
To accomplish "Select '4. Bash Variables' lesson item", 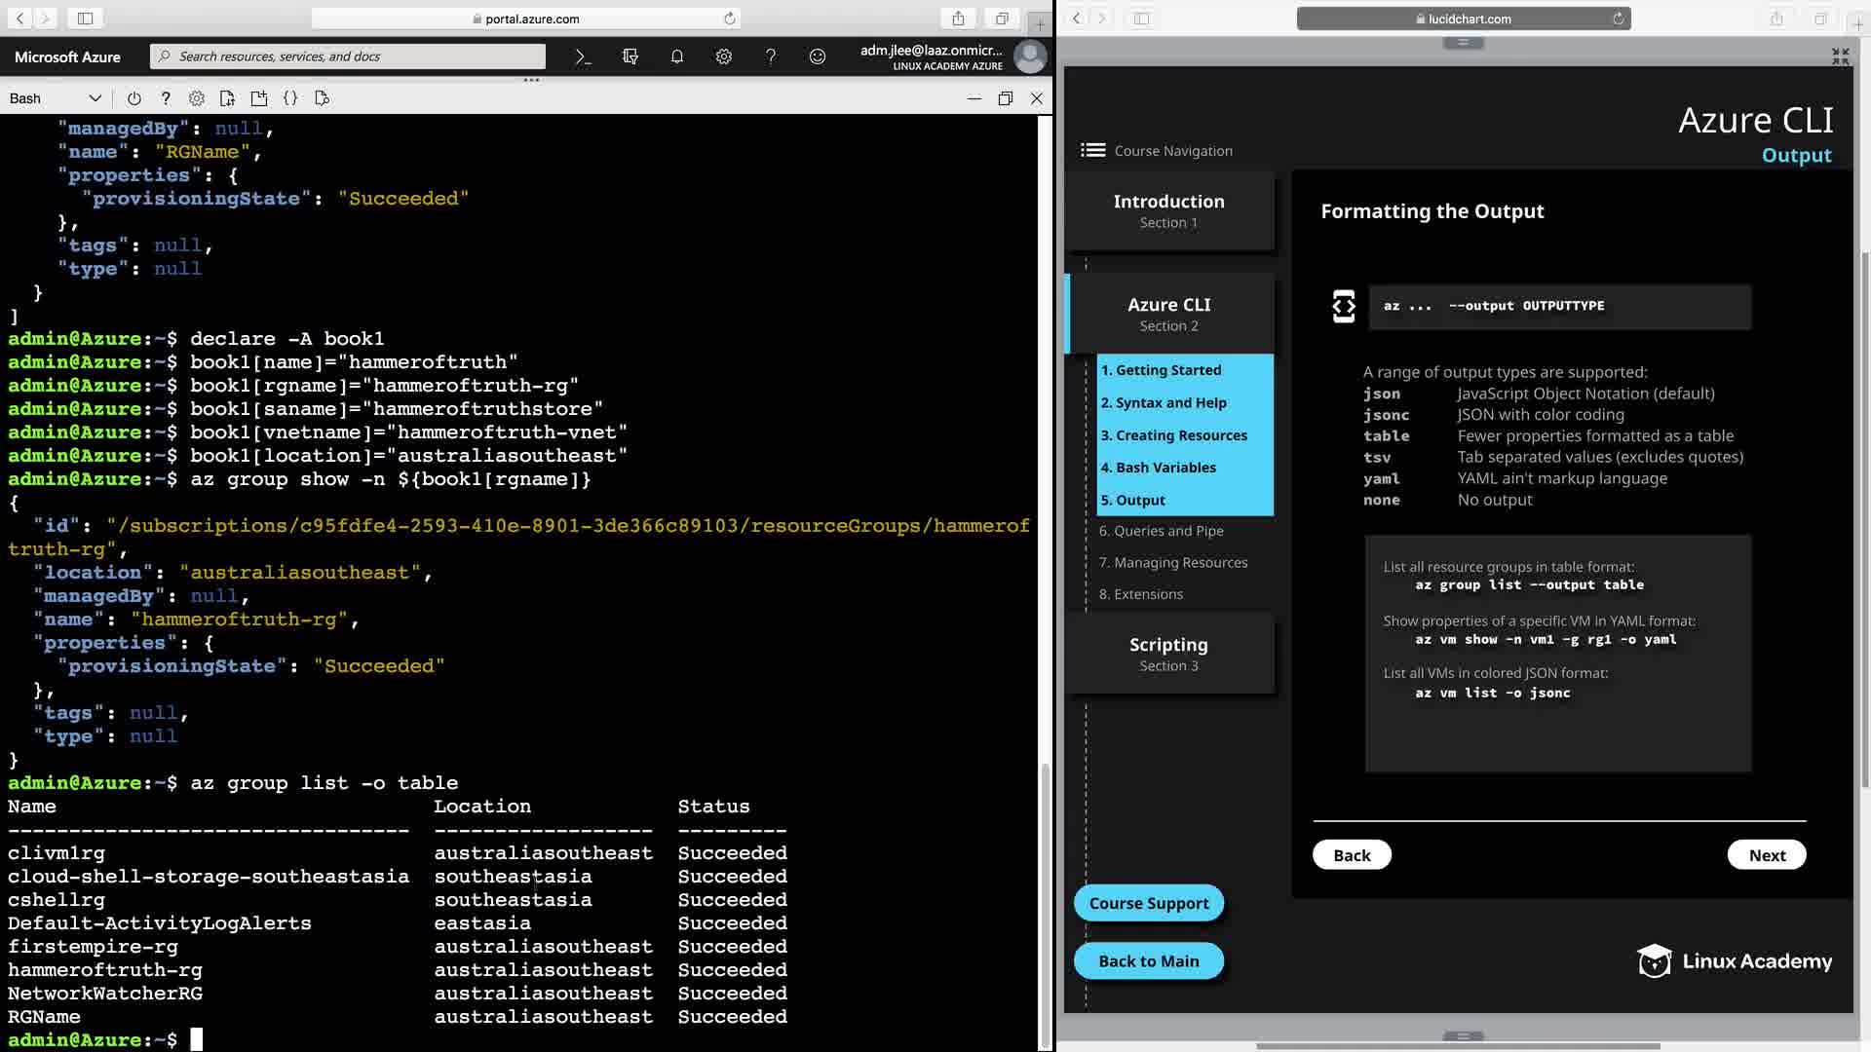I will click(1158, 468).
